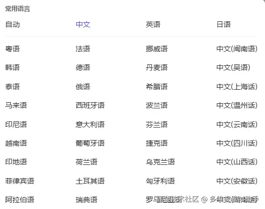Select 荷兰语 language
The height and width of the screenshot is (209, 265).
(x=87, y=162)
